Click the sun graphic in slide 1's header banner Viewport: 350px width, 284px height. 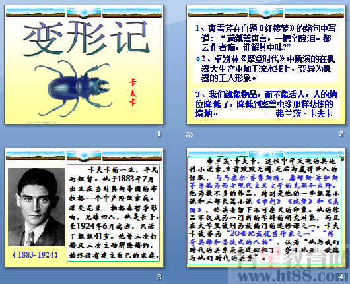point(84,13)
